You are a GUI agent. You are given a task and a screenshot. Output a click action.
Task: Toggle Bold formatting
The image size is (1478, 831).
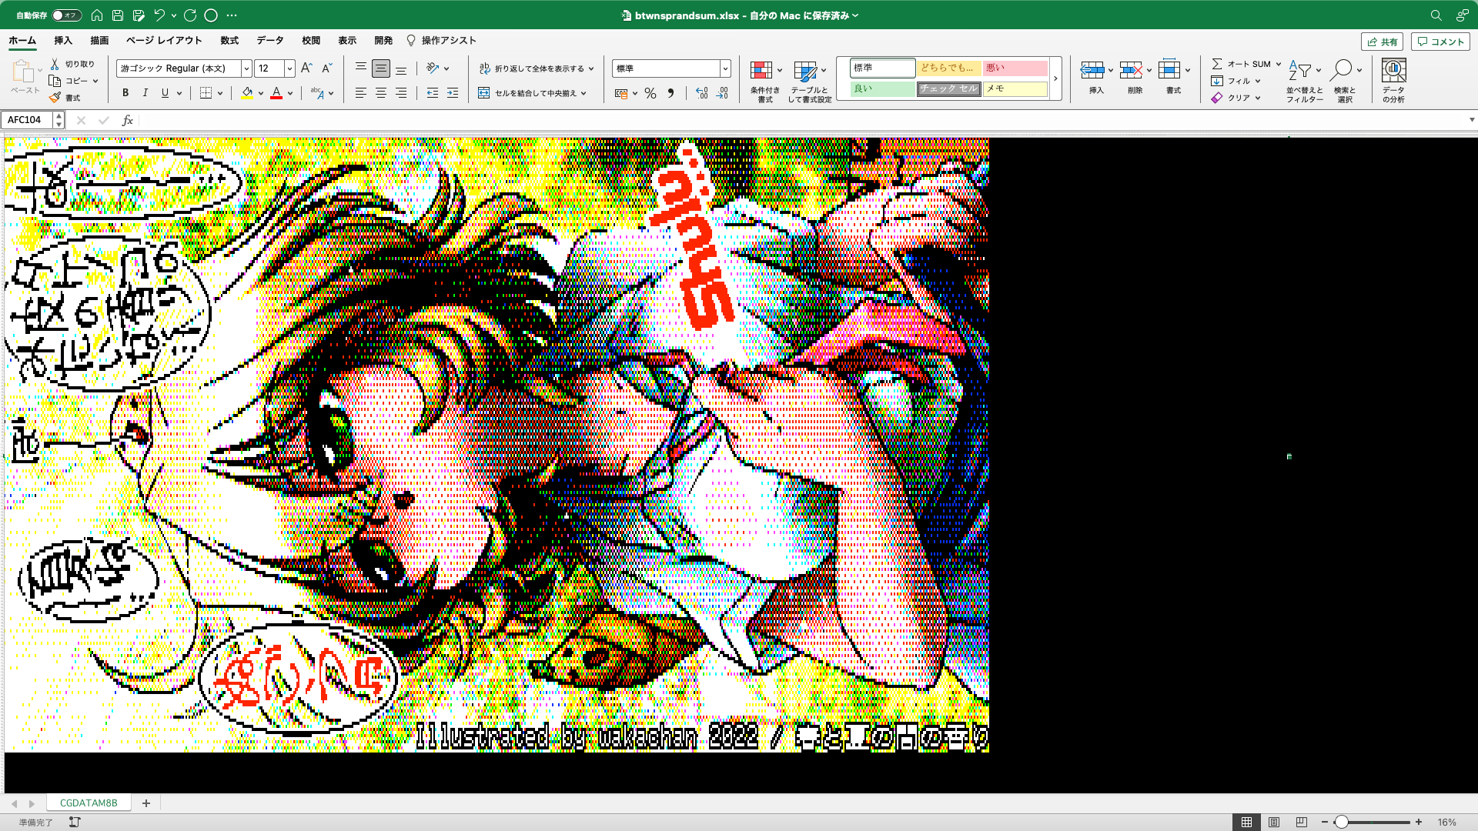tap(125, 93)
